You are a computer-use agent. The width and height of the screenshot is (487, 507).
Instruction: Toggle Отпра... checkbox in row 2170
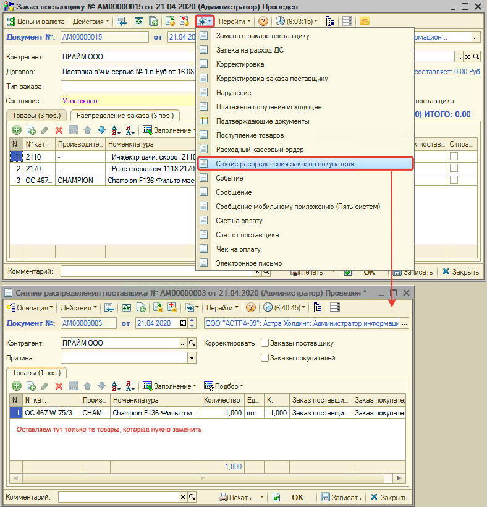tap(454, 168)
